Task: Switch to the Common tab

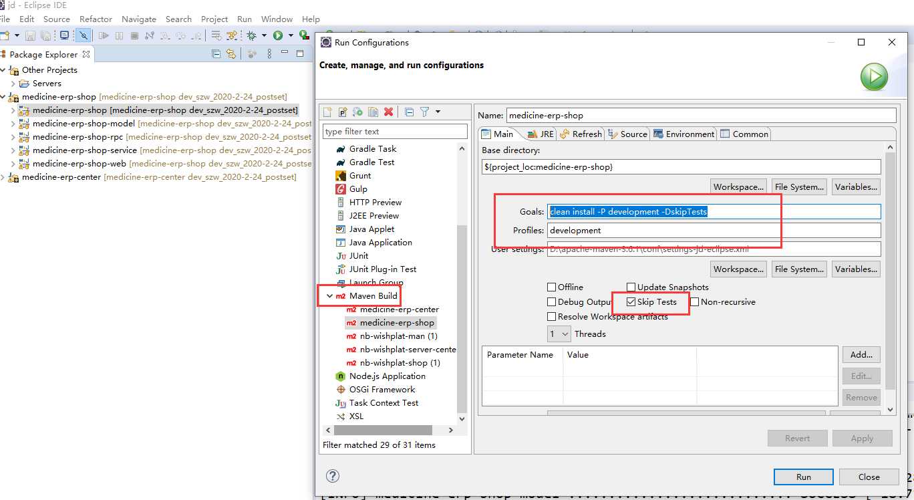Action: 744,134
